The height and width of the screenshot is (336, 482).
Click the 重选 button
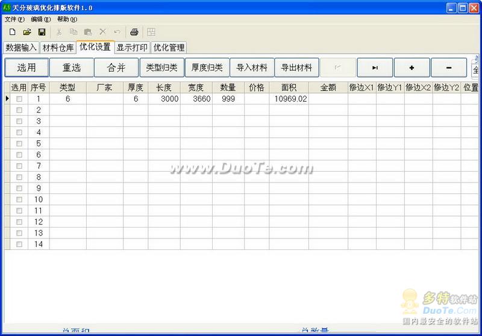[72, 67]
